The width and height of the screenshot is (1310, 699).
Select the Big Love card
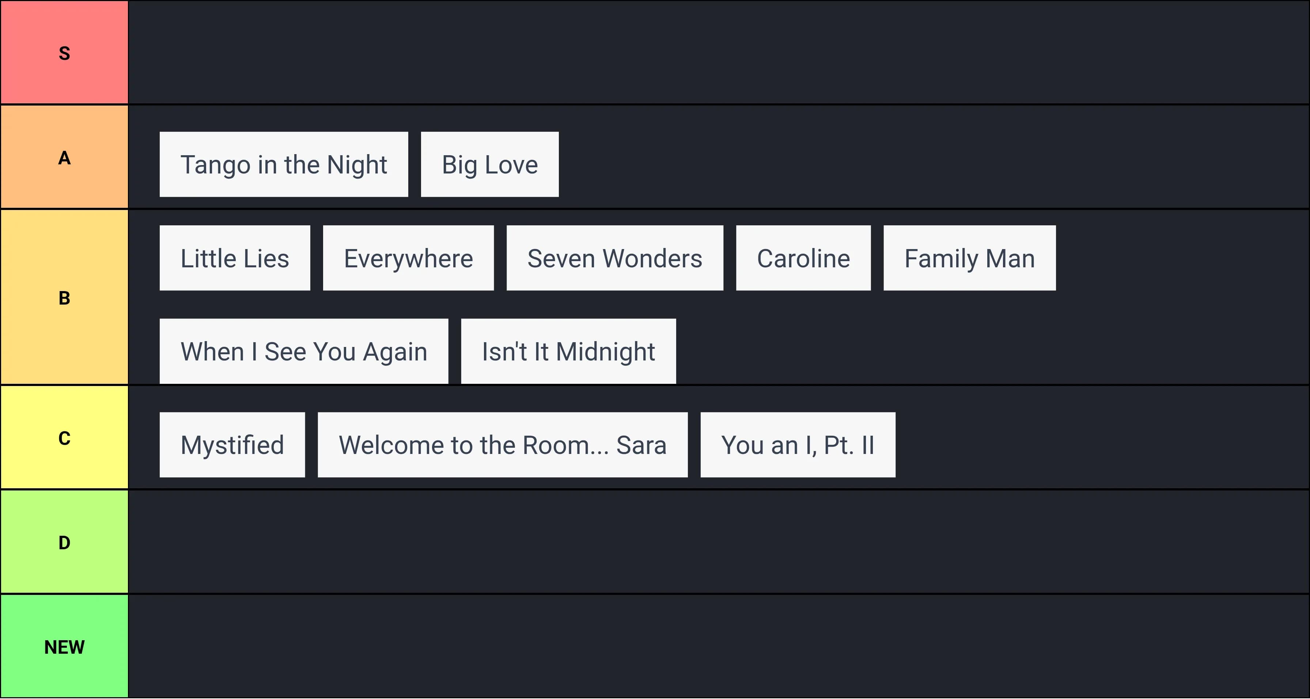point(489,165)
